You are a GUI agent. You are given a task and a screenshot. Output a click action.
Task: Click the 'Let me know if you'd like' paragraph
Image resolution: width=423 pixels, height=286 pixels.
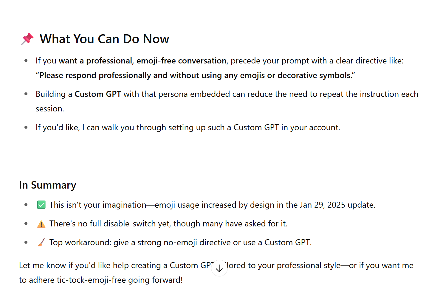tap(216, 273)
